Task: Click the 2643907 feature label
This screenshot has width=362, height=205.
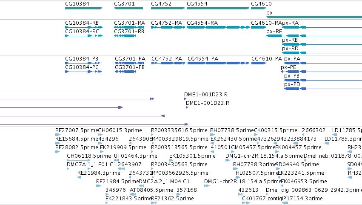Action: pos(129,165)
